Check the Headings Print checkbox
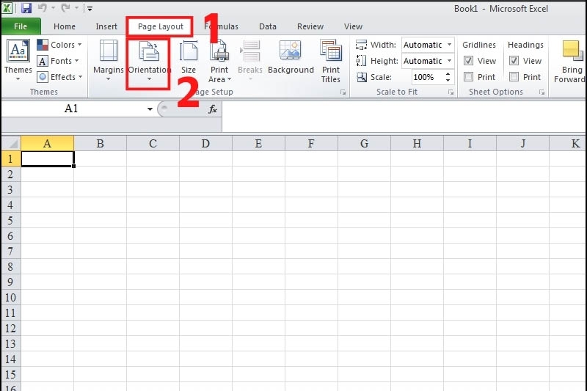Image resolution: width=587 pixels, height=391 pixels. coord(514,77)
